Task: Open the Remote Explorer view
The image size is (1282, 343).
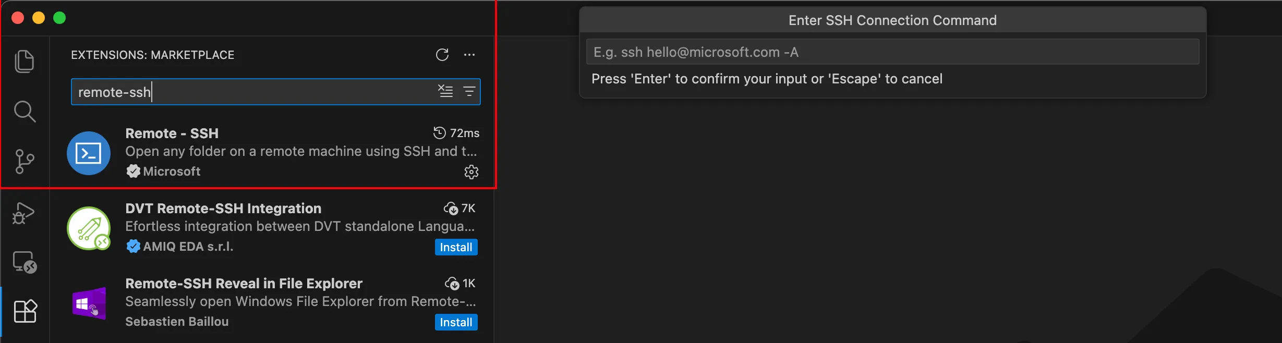Action: (x=25, y=262)
